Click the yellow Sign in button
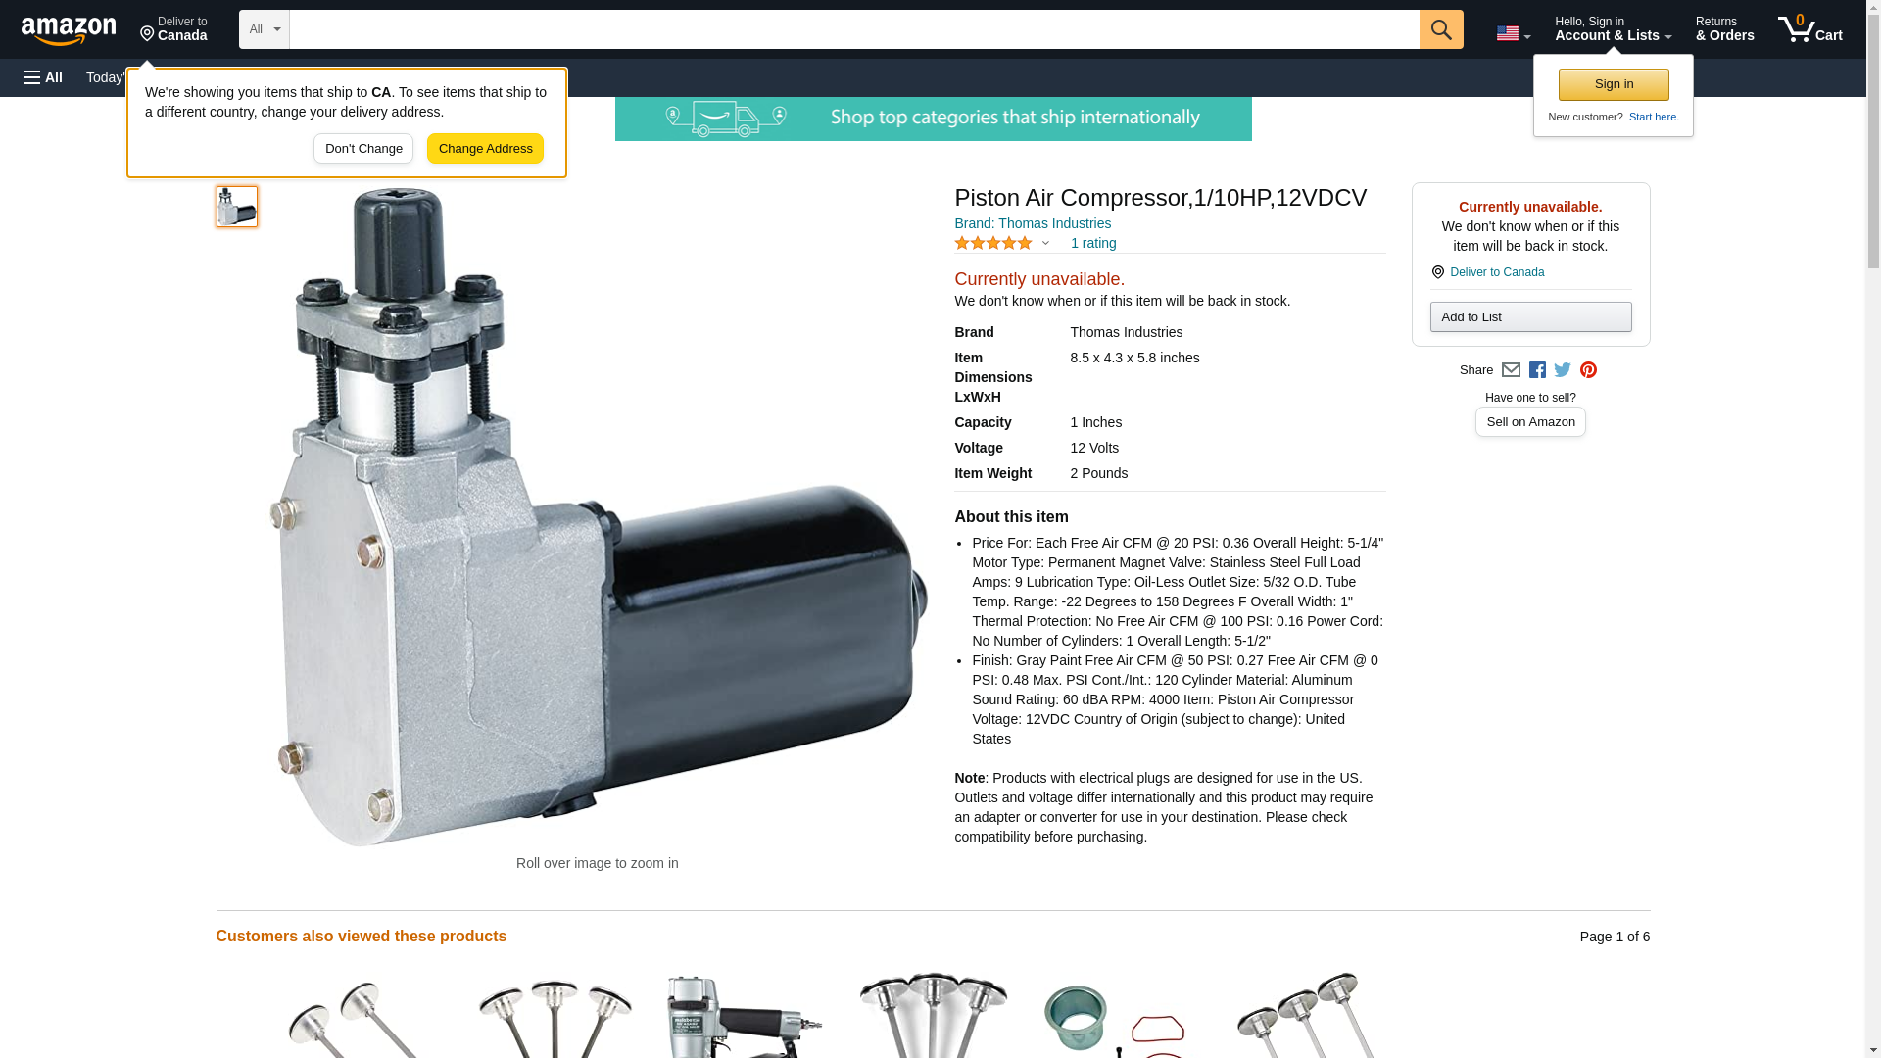1881x1058 pixels. pos(1614,84)
